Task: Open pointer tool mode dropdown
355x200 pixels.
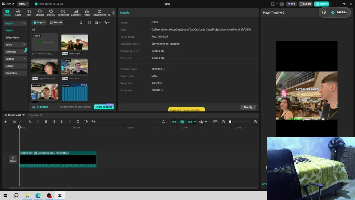Action: coord(19,122)
